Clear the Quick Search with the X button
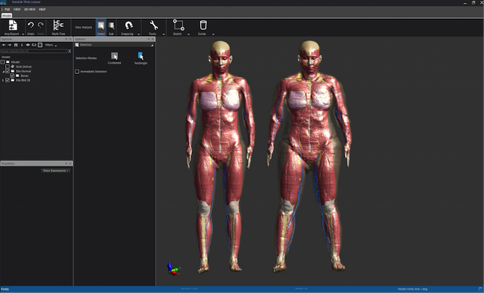 coord(70,51)
